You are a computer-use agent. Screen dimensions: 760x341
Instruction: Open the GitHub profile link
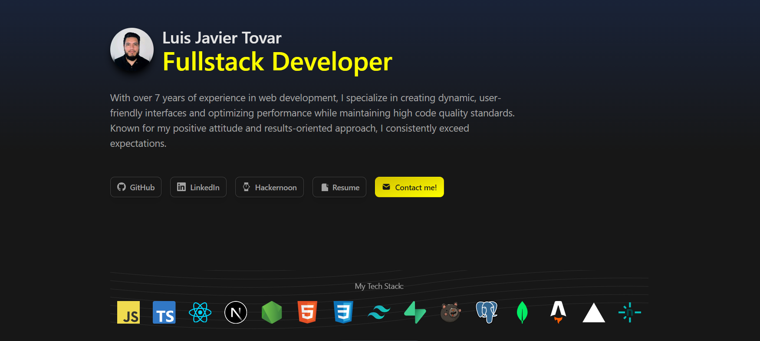coord(136,187)
